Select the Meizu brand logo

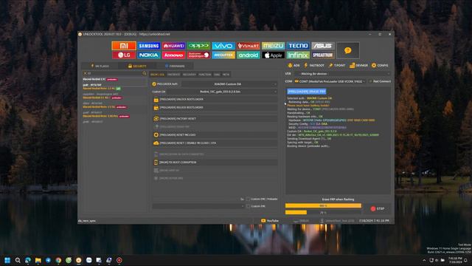273,46
